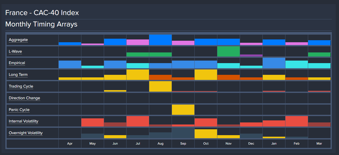Select the pink Aggregate bar for September
The image size is (339, 155).
183,43
